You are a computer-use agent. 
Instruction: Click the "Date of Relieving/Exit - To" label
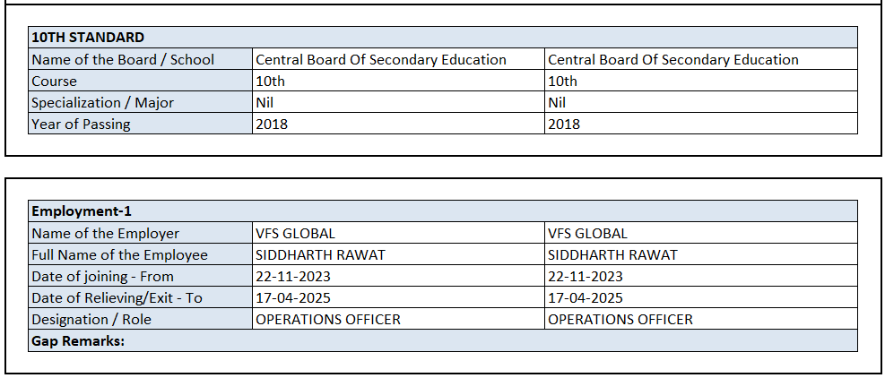point(117,297)
